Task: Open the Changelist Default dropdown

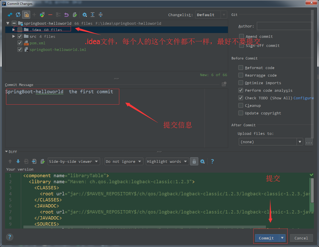Action: coord(211,15)
